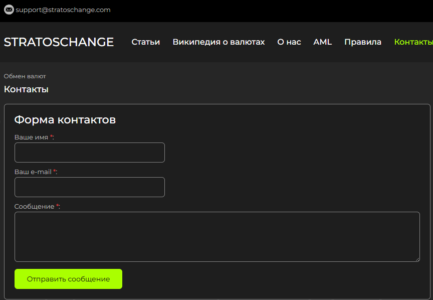Image resolution: width=433 pixels, height=300 pixels.
Task: Focus the Ваш e-mail field
Action: pyautogui.click(x=89, y=187)
